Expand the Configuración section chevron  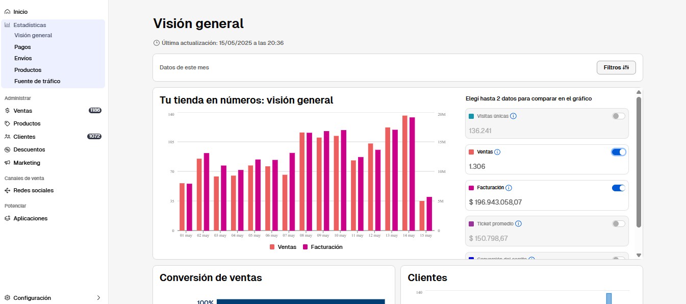[x=98, y=297]
